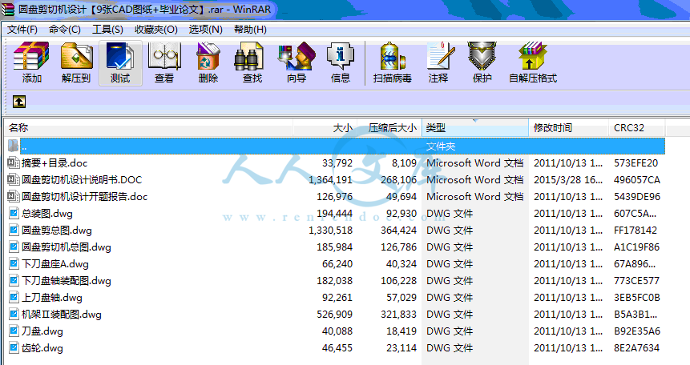Click the DWG icon of 总装图.dwg
Viewport: 690px width, 365px height.
(x=14, y=213)
